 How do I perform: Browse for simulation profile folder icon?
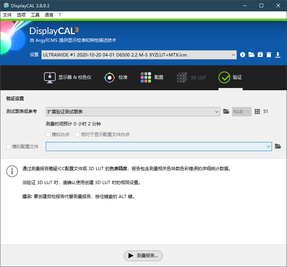278,146
